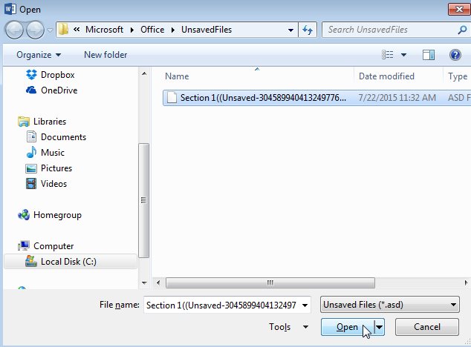Toggle the preview pane icon
The width and height of the screenshot is (471, 347).
tap(429, 55)
